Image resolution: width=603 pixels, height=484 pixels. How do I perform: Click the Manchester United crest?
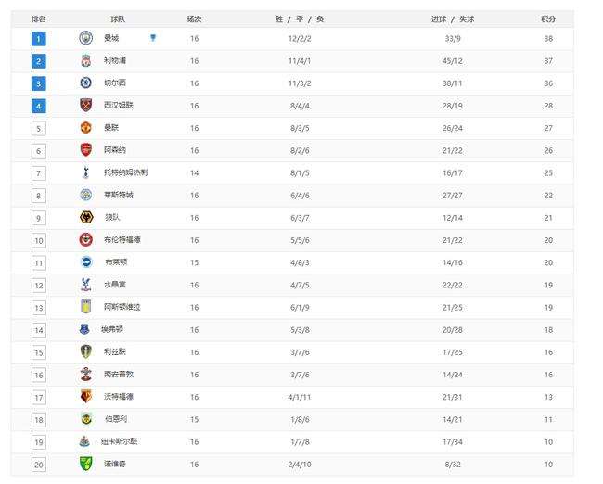[85, 127]
